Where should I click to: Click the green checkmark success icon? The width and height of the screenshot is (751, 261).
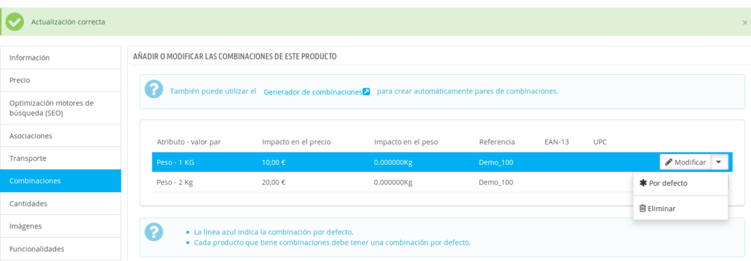pyautogui.click(x=15, y=22)
